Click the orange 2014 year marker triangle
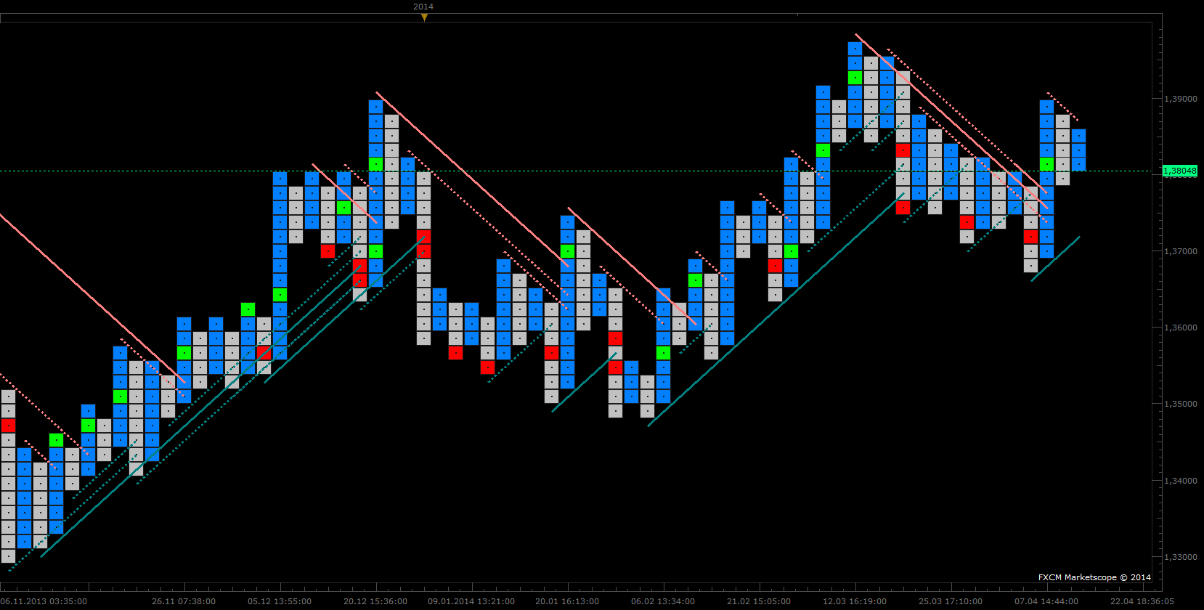Image resolution: width=1204 pixels, height=610 pixels. tap(424, 17)
